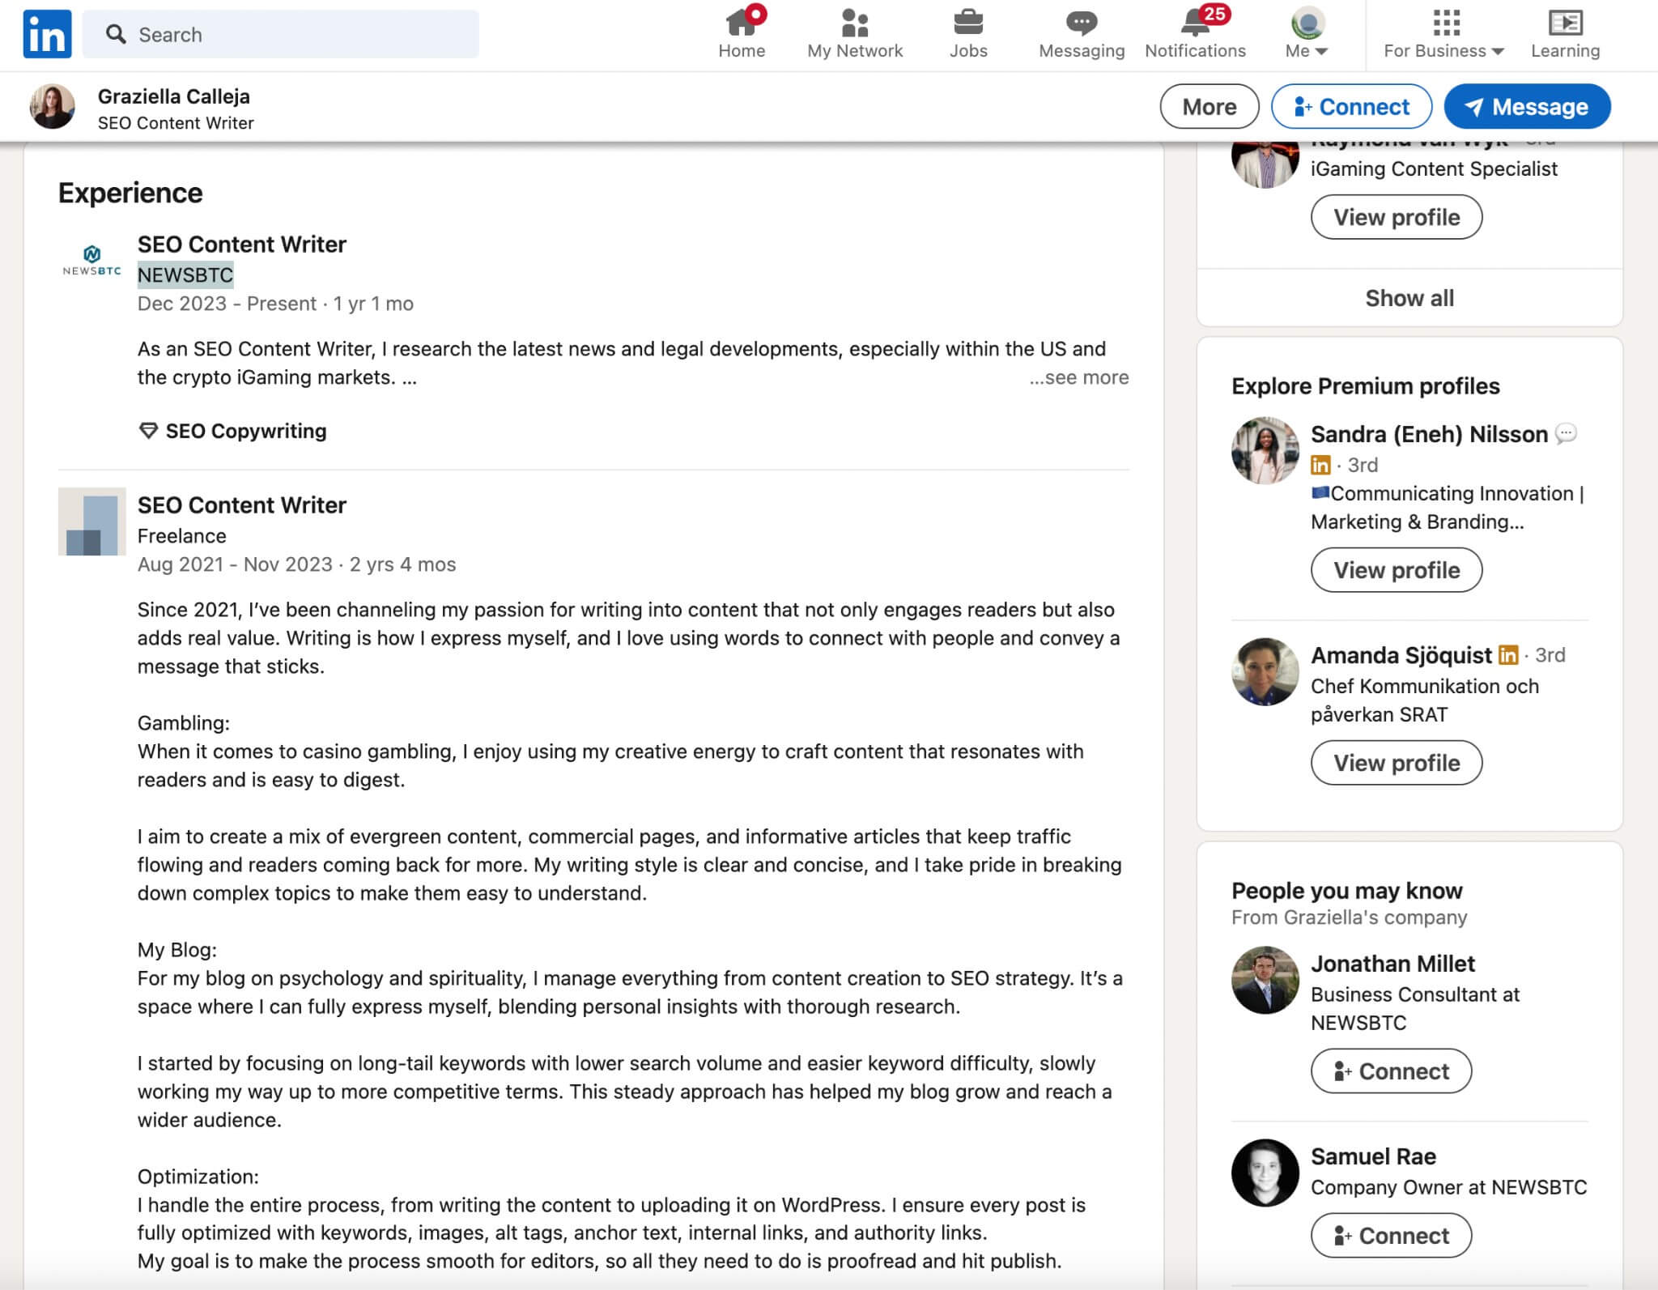Click the LinkedIn home logo icon

coord(49,34)
